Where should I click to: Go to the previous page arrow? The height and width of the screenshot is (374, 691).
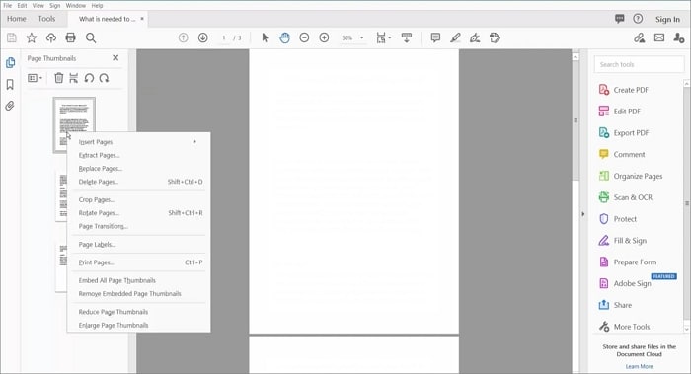(184, 37)
